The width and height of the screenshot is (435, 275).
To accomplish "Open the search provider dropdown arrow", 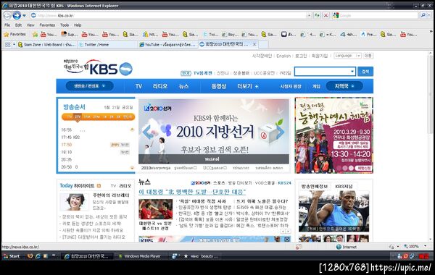I will [x=429, y=15].
